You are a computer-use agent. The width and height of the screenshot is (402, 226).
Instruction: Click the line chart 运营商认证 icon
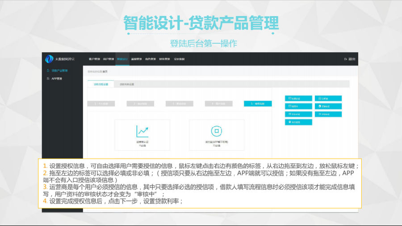(142, 131)
